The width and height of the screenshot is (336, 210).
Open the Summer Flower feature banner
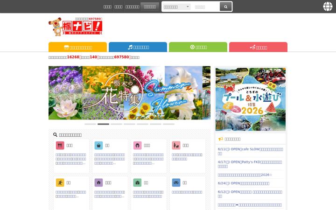pyautogui.click(x=129, y=93)
